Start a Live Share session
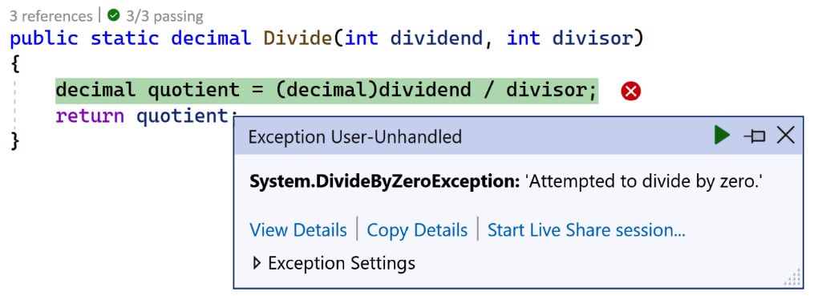The width and height of the screenshot is (814, 300). coord(586,230)
